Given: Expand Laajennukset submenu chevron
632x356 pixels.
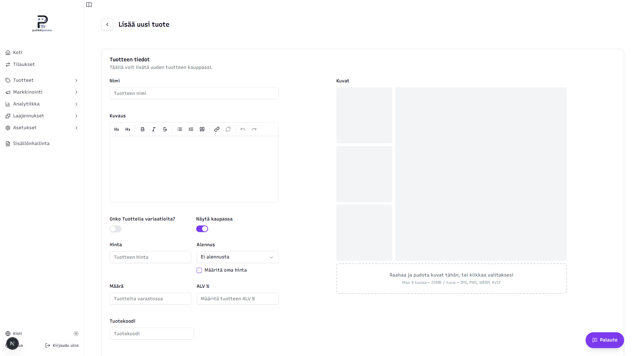Looking at the screenshot, I should (x=76, y=116).
